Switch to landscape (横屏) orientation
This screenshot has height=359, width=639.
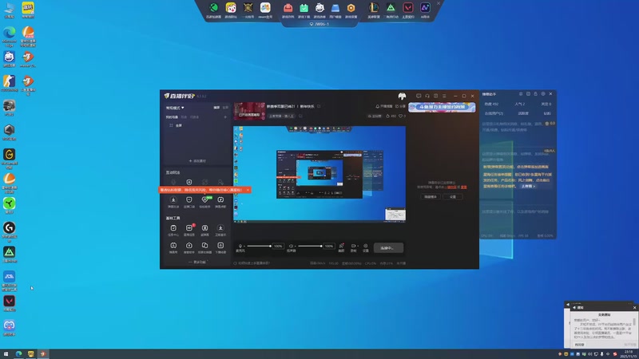coord(216,108)
